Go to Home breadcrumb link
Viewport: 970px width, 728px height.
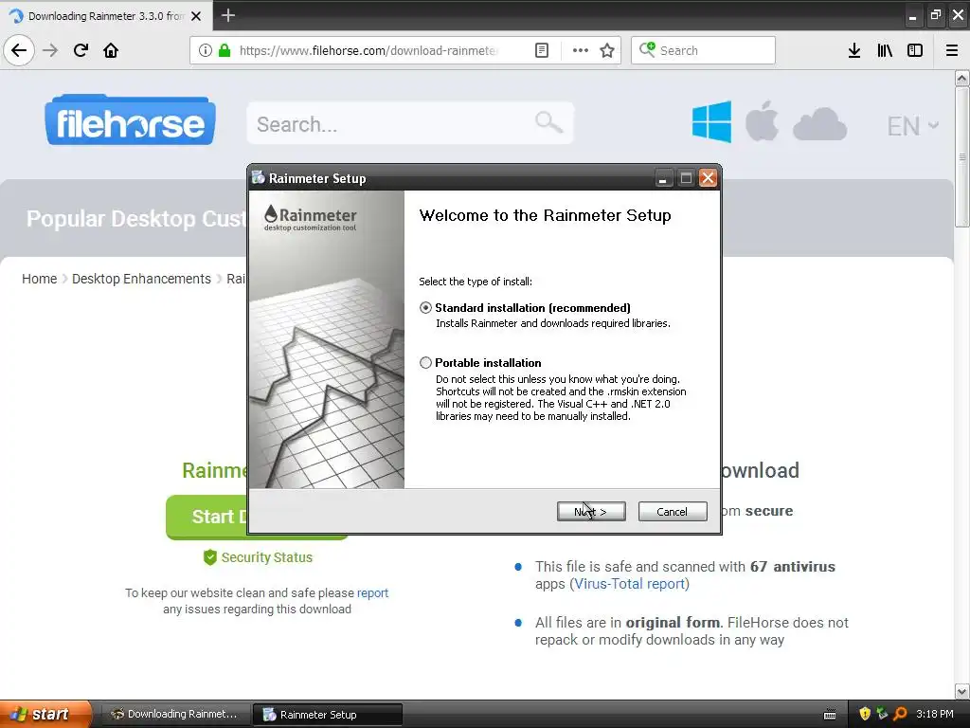[39, 279]
